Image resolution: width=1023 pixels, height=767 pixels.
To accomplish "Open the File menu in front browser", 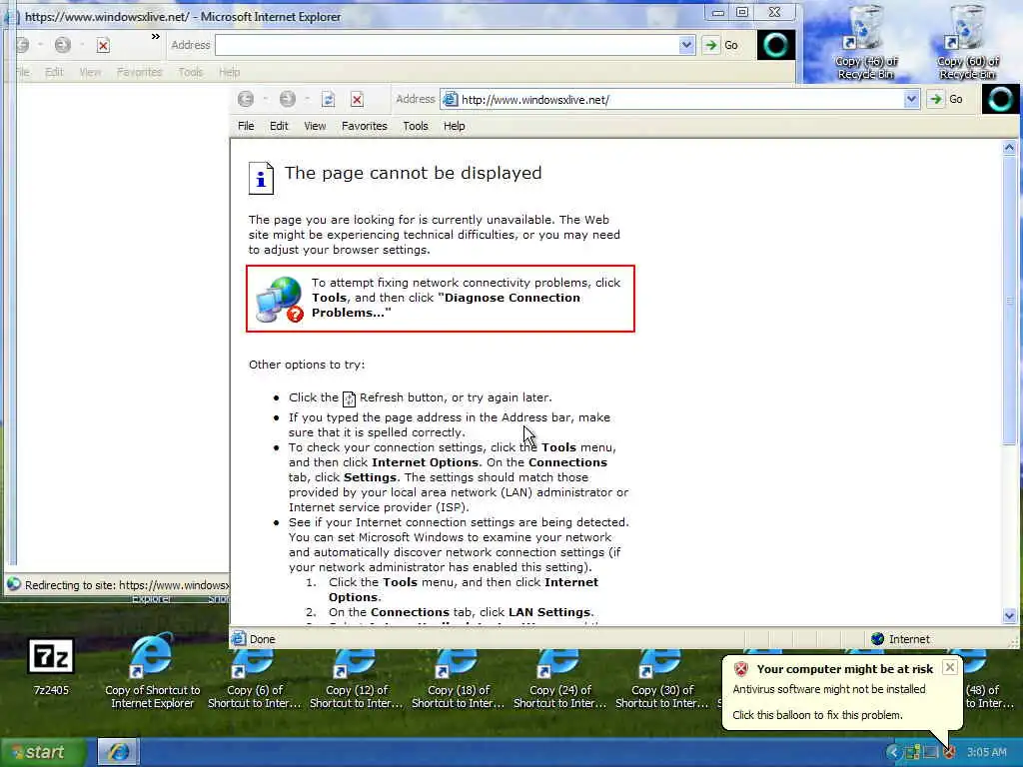I will tap(246, 126).
